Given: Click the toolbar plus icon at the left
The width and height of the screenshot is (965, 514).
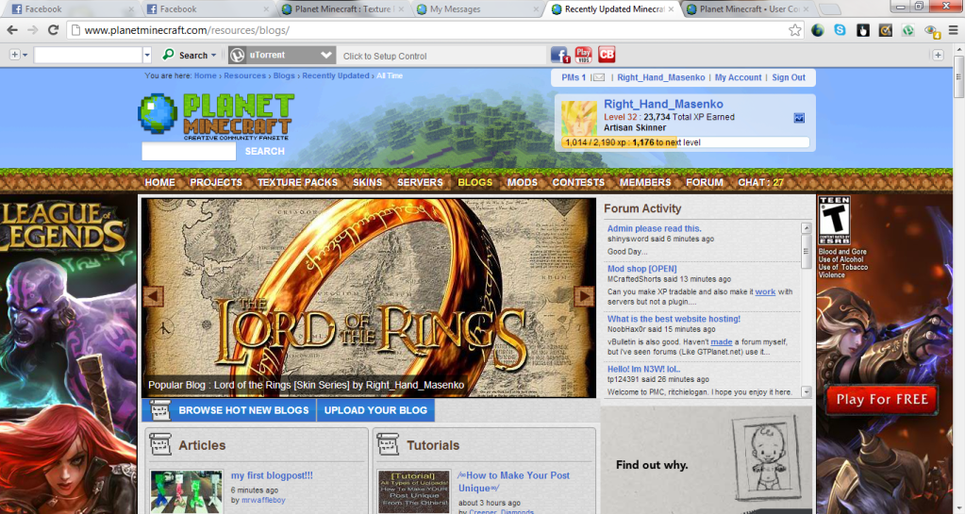Looking at the screenshot, I should pos(15,55).
